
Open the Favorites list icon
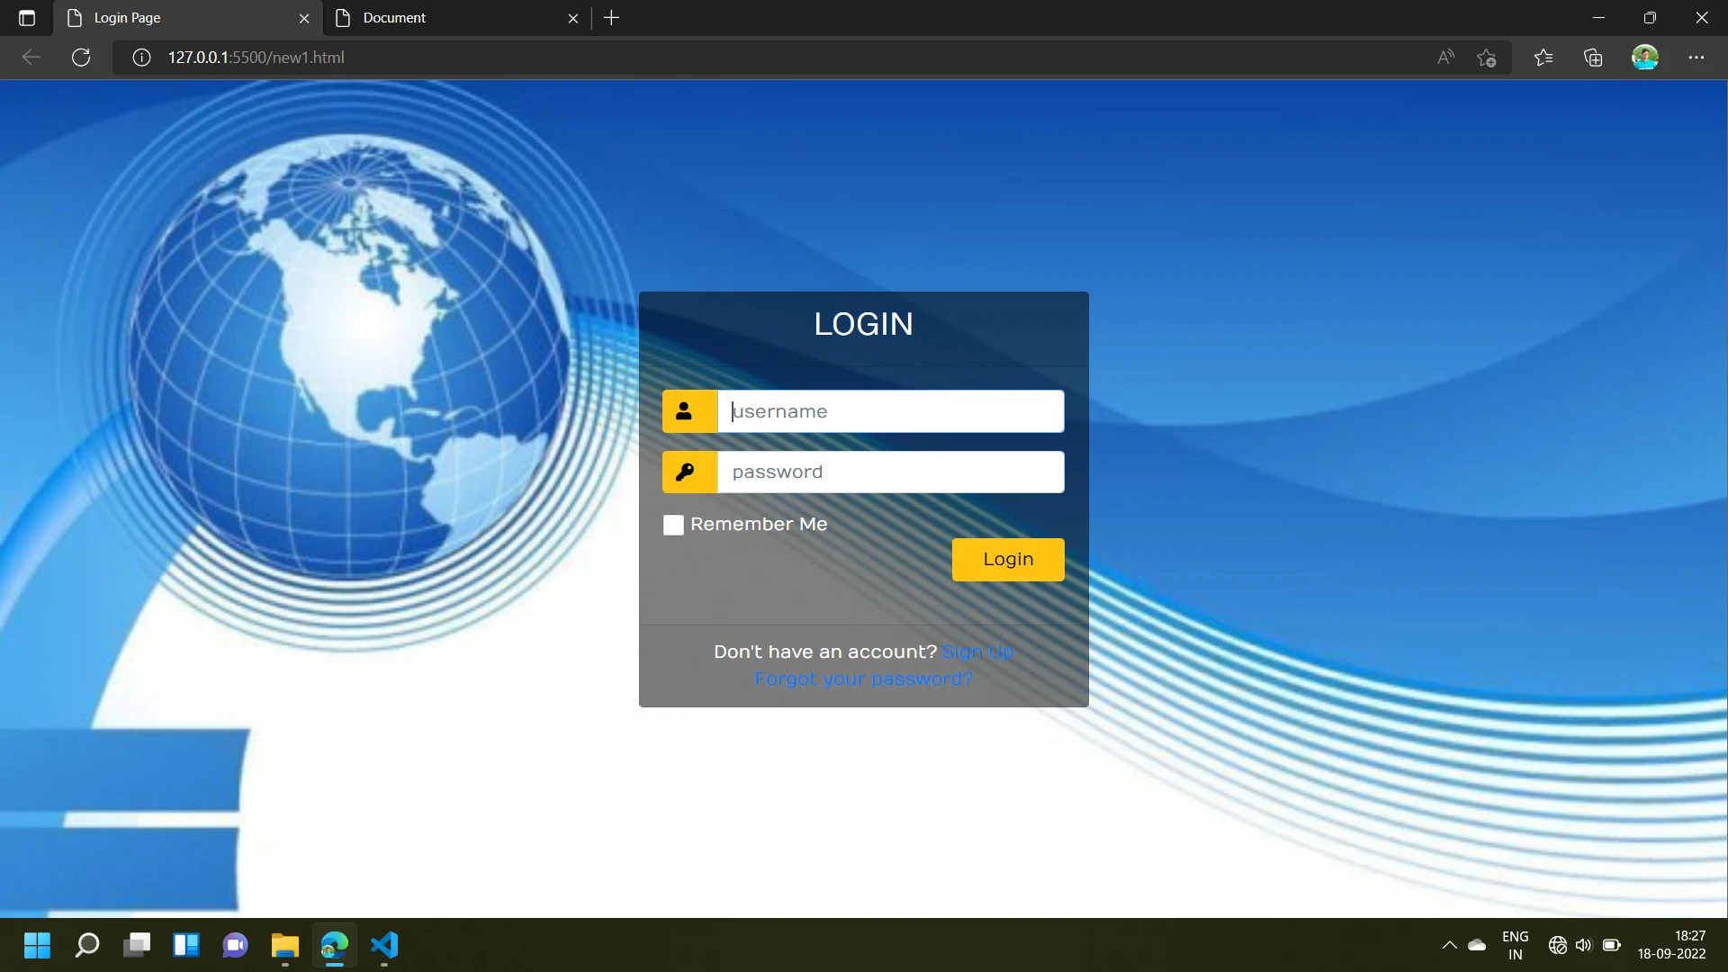tap(1543, 58)
